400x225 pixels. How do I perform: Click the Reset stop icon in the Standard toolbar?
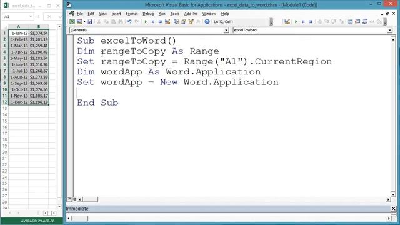coord(160,22)
